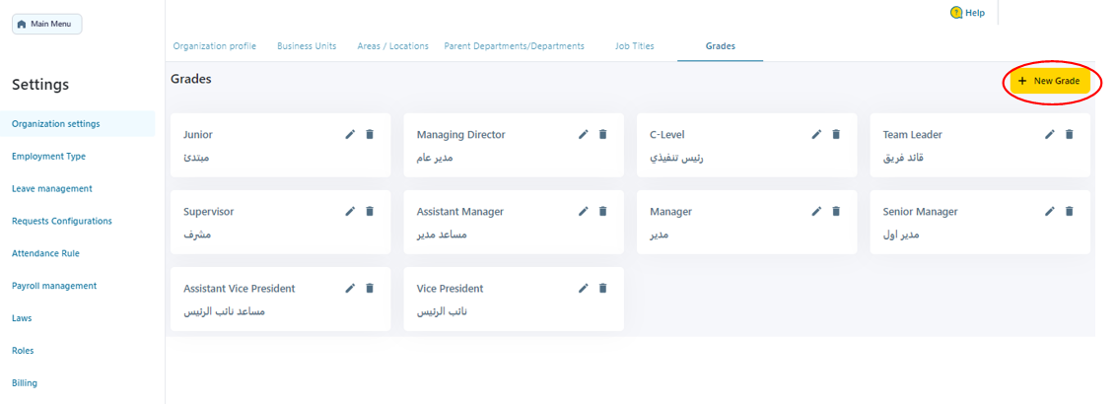
Task: Open the Organization profile tab
Action: [215, 46]
